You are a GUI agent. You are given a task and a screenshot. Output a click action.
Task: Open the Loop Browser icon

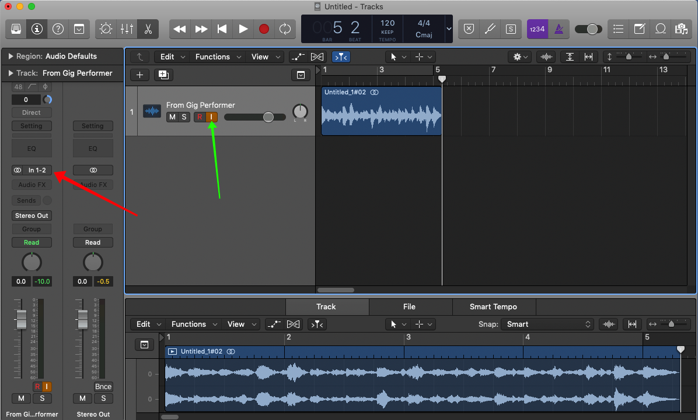660,29
